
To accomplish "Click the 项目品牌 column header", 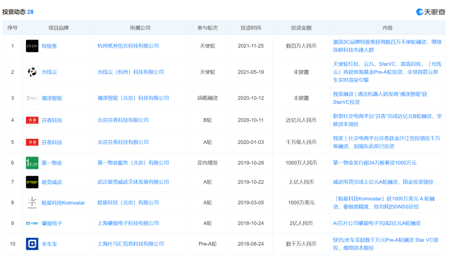I will [x=59, y=28].
